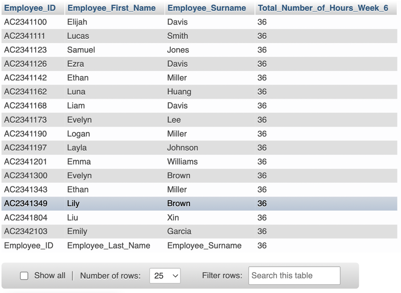Enable the Show all checkbox
This screenshot has width=401, height=293.
pyautogui.click(x=24, y=276)
